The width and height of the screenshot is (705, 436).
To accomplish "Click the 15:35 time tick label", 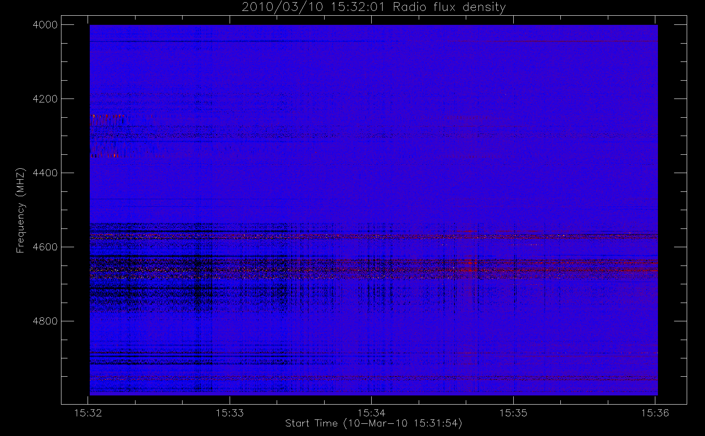I will (513, 413).
